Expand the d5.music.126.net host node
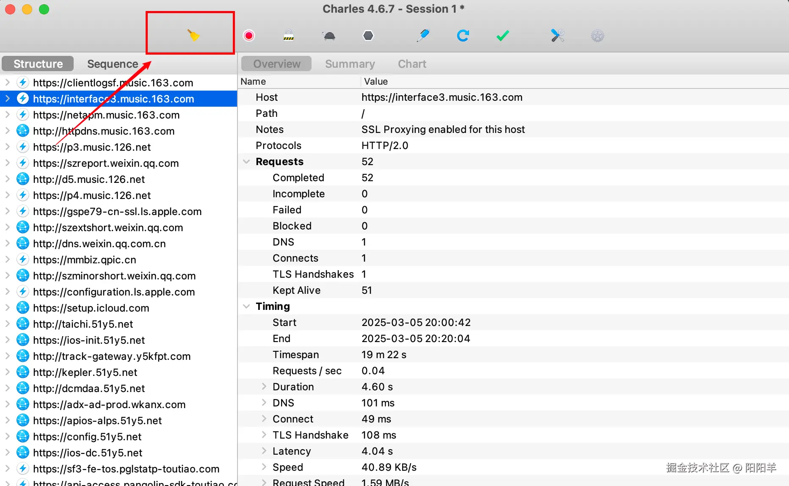This screenshot has width=789, height=486. 7,179
